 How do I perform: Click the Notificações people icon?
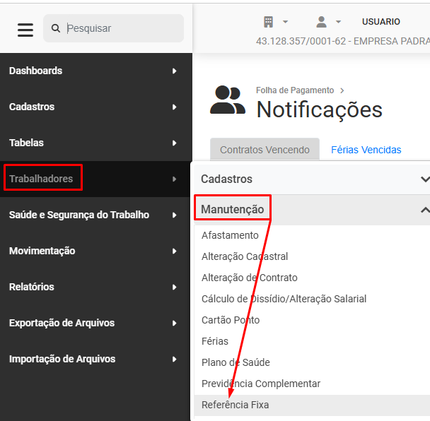pyautogui.click(x=228, y=101)
